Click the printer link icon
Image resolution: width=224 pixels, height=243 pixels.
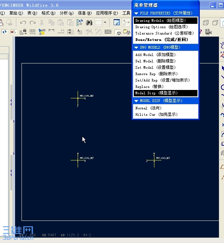tap(9, 22)
